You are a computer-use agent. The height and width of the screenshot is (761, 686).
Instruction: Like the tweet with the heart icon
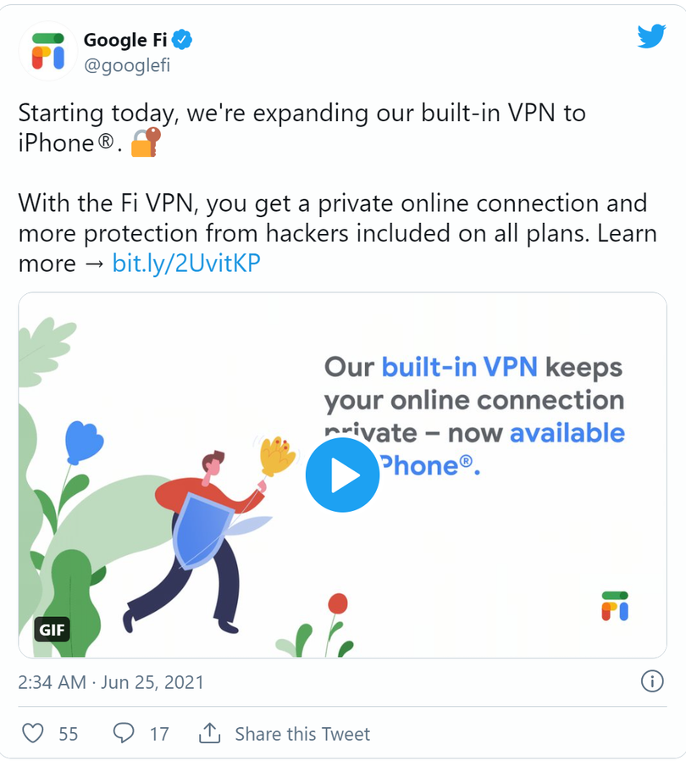coord(33,734)
